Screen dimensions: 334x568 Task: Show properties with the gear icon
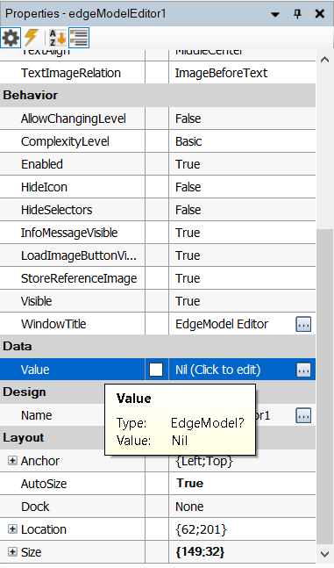[x=11, y=38]
